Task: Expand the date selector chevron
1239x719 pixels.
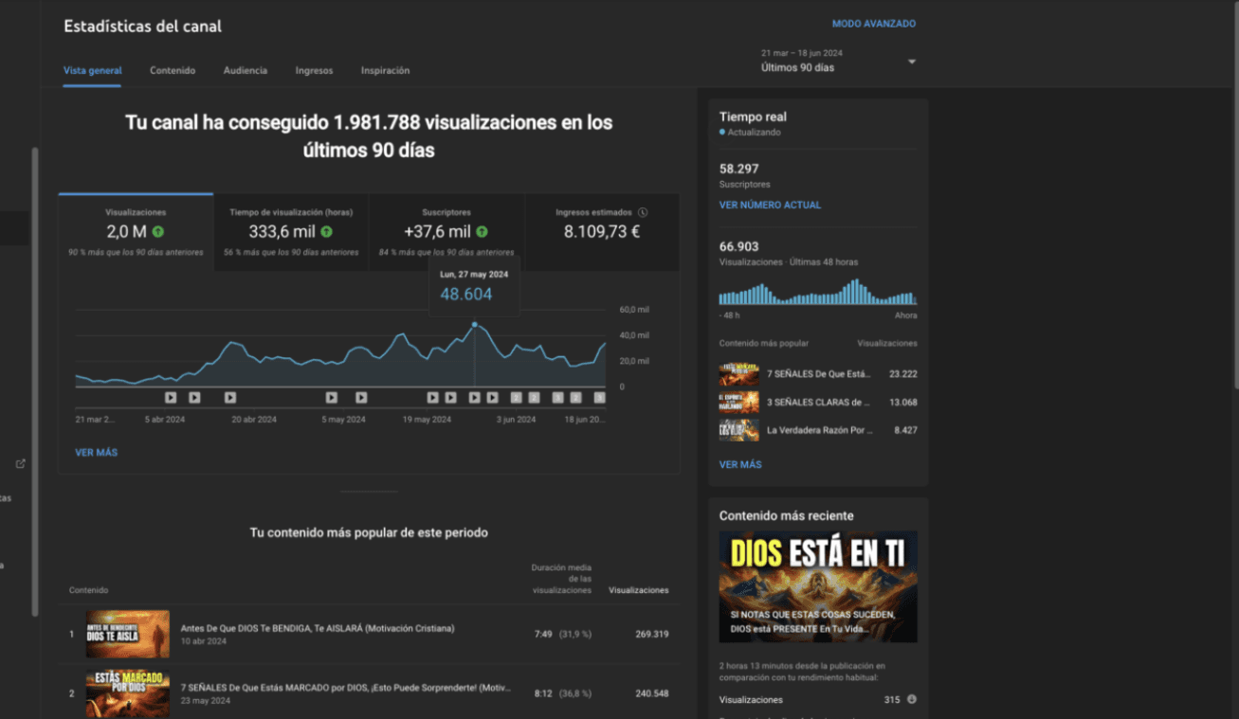Action: pyautogui.click(x=911, y=61)
